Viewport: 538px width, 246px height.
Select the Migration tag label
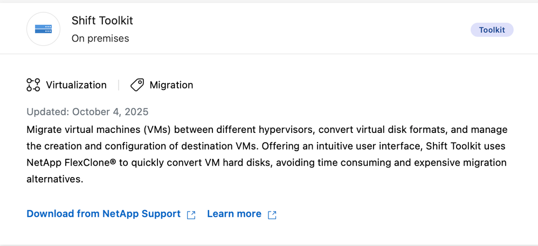(171, 85)
